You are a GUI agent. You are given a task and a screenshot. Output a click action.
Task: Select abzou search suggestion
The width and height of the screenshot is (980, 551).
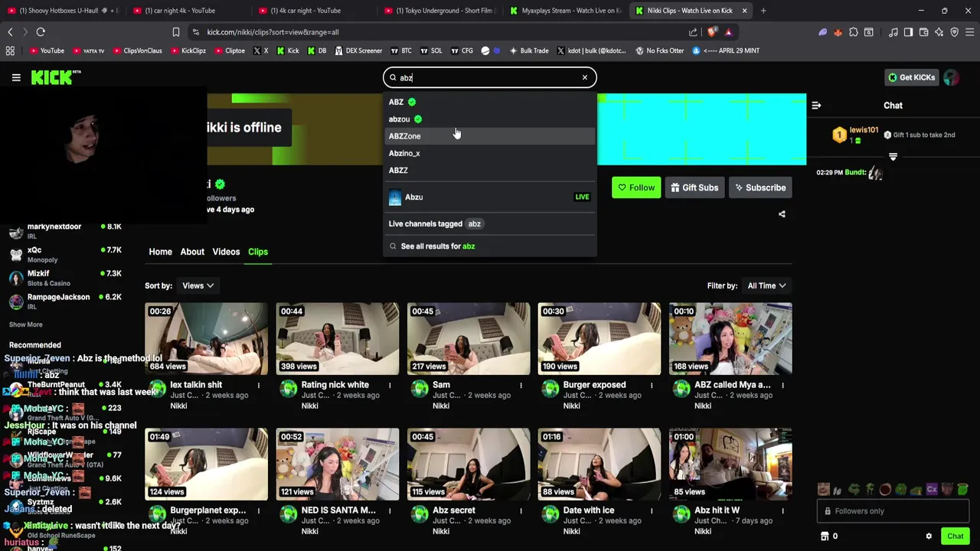(x=489, y=119)
